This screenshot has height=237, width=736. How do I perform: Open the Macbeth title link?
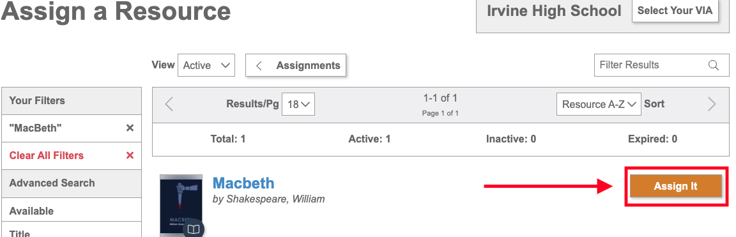click(x=243, y=183)
